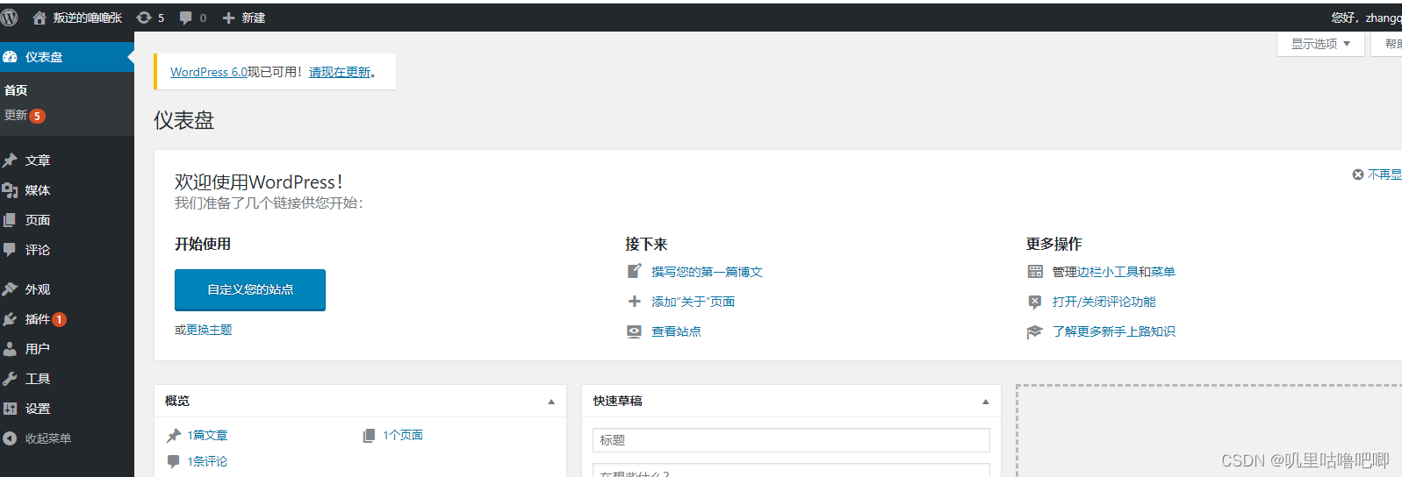Click the WordPress logo icon
The image size is (1402, 477).
[10, 18]
